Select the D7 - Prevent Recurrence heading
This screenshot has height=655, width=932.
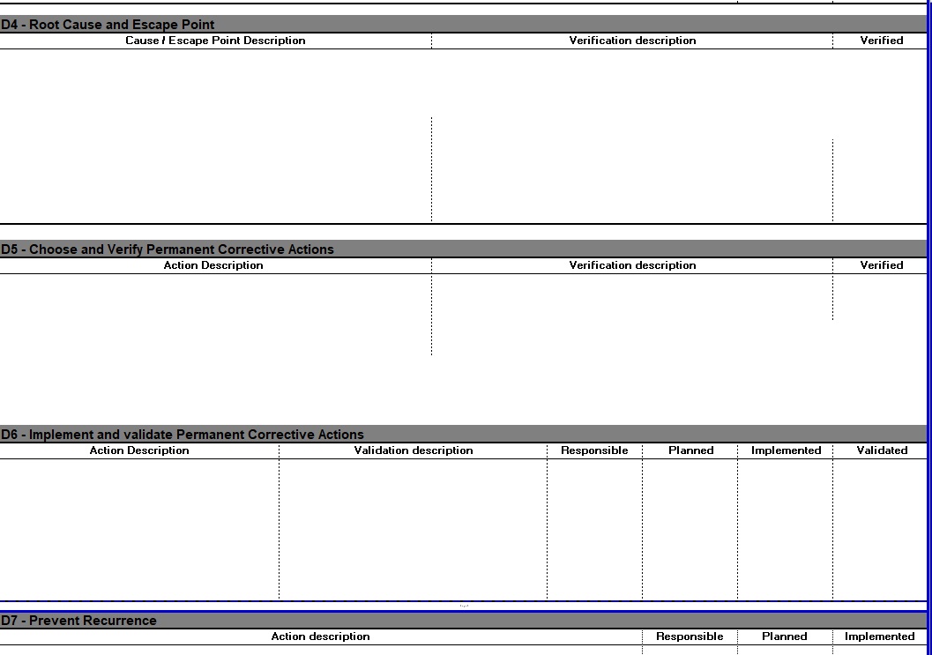(x=78, y=621)
